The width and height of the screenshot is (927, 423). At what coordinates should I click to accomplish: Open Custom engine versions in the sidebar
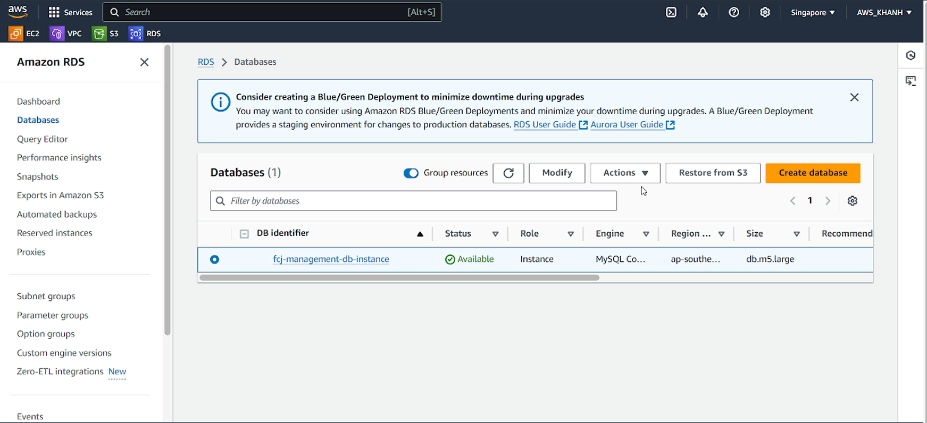(x=64, y=353)
